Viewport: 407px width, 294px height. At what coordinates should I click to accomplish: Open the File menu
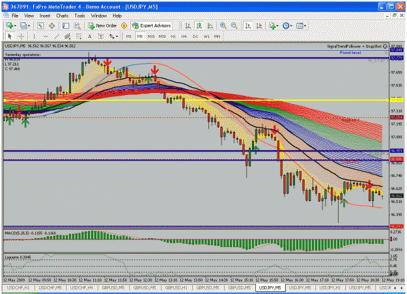15,16
